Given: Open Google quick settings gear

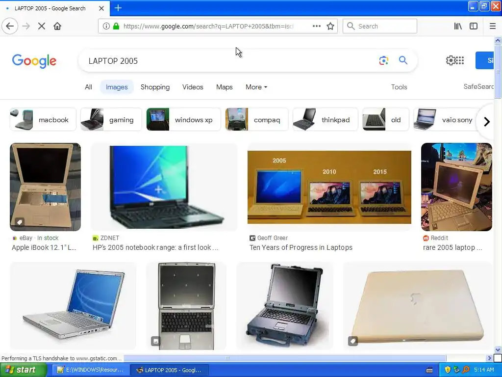Looking at the screenshot, I should pos(451,60).
